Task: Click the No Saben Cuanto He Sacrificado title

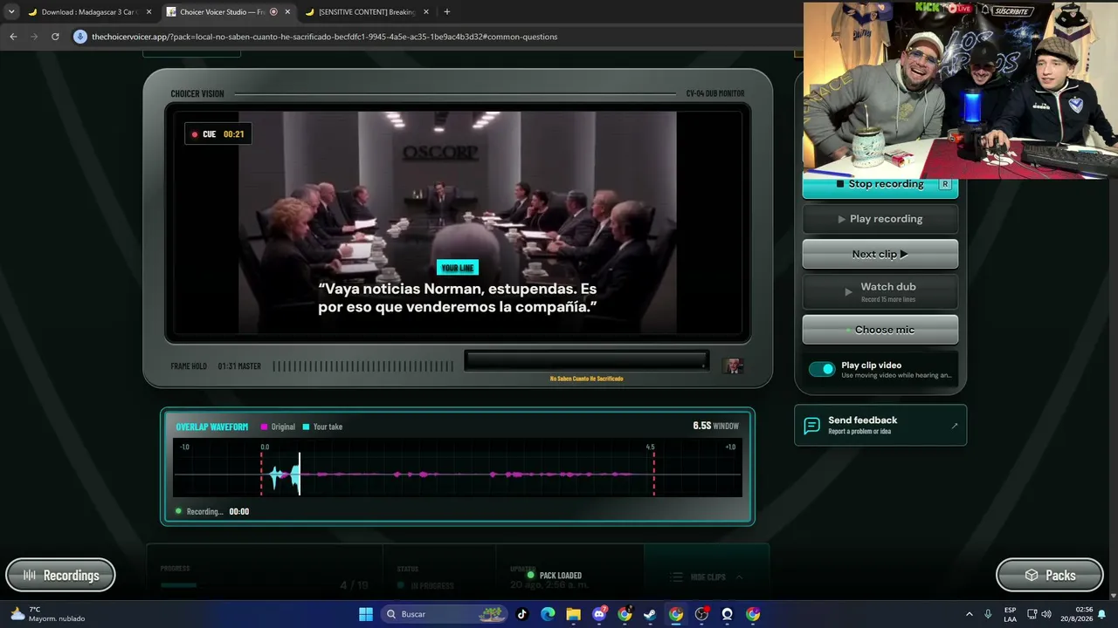Action: [x=586, y=379]
